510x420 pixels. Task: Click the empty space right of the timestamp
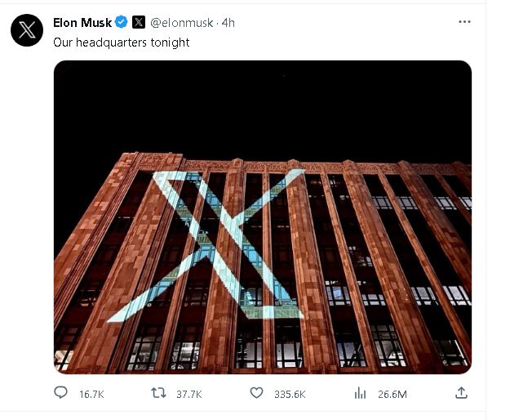coord(343,23)
